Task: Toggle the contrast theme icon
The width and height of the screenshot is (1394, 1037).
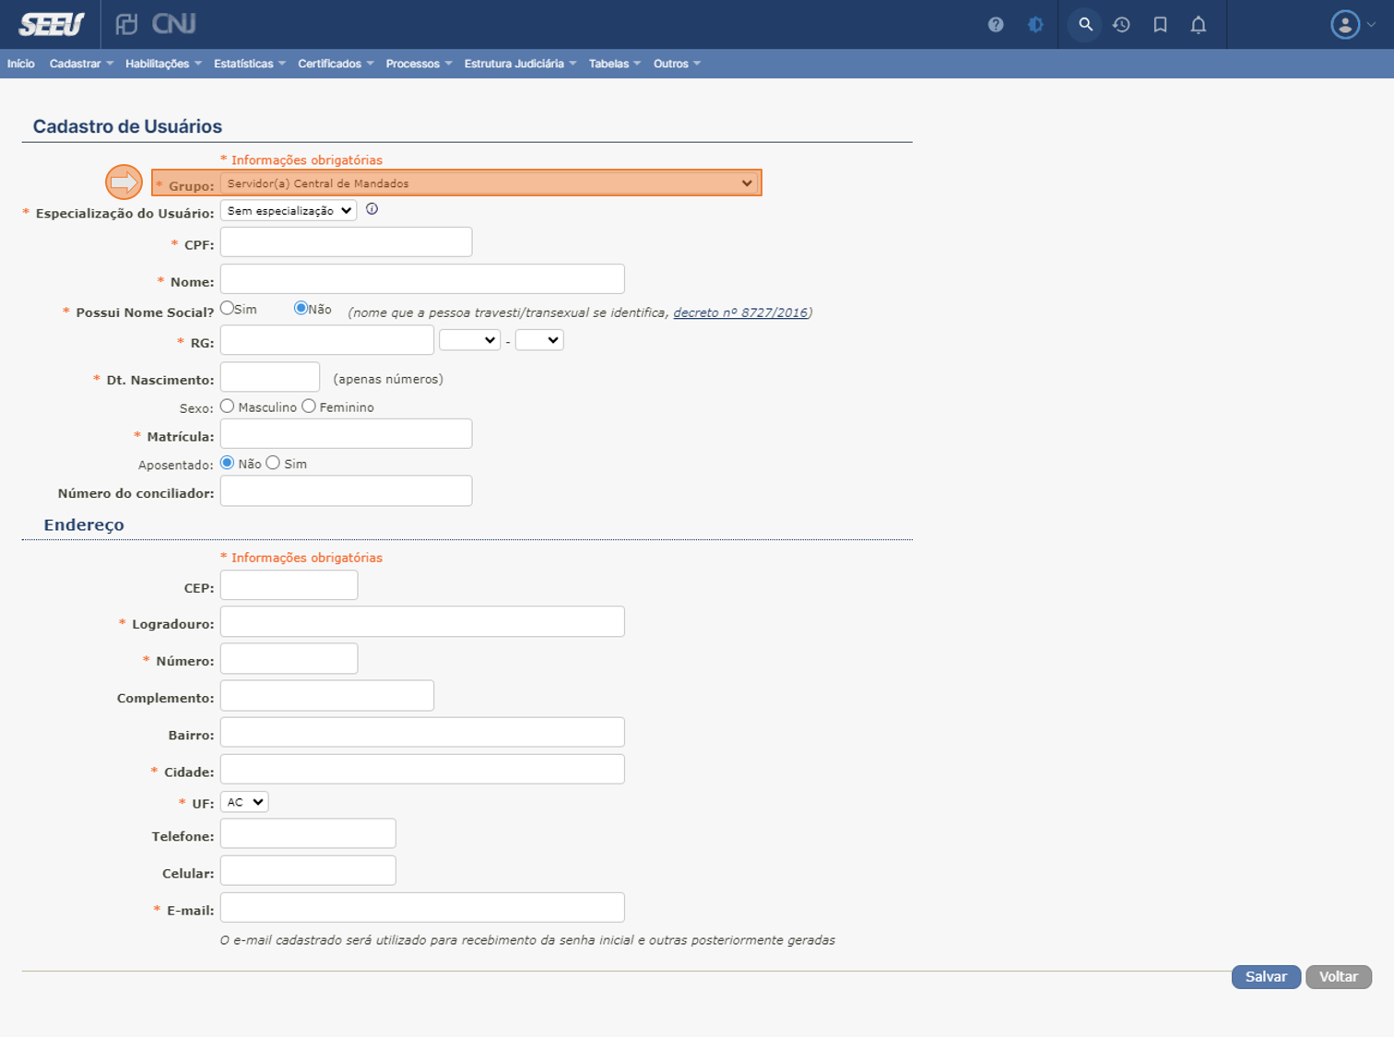Action: click(x=1036, y=25)
